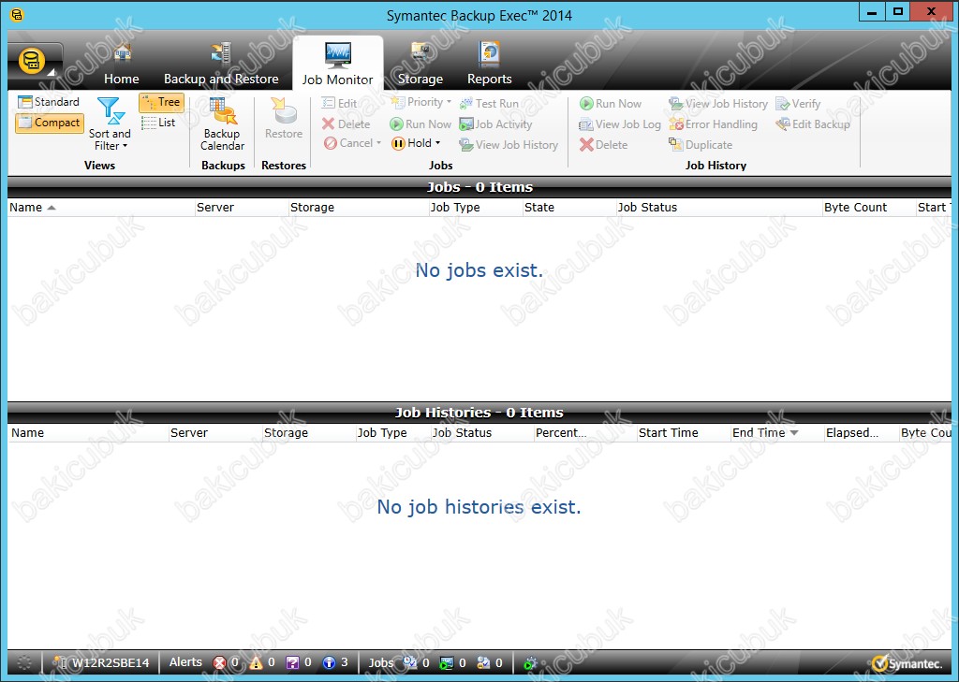This screenshot has width=959, height=682.
Task: Sort Job Histories by Start Time column
Action: (x=684, y=432)
